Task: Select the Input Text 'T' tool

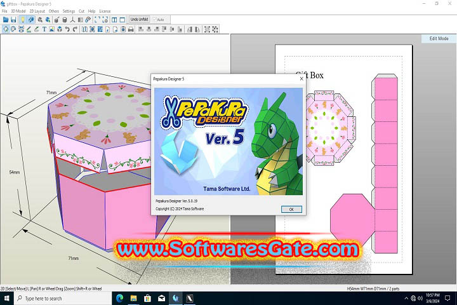Action: [x=44, y=29]
